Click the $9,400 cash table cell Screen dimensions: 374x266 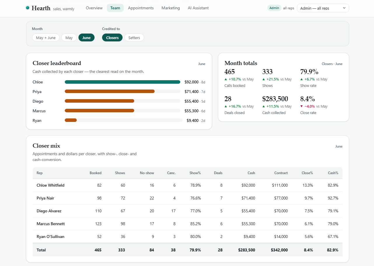(249, 237)
